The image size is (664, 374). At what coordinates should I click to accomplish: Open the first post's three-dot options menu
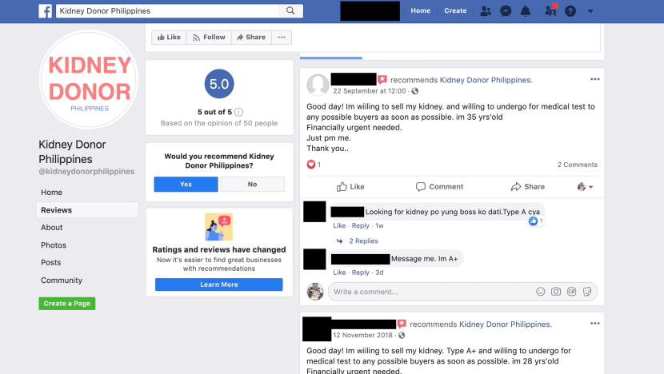pyautogui.click(x=595, y=79)
